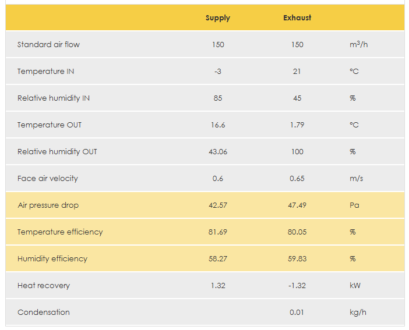Viewport: 409px width, 330px height.
Task: Click the Temperature efficiency row label
Action: [60, 232]
